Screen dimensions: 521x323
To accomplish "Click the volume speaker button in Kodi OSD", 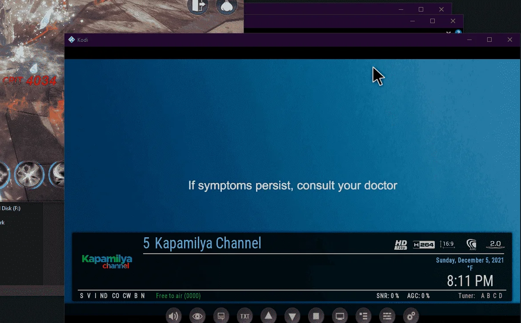I will click(x=173, y=316).
